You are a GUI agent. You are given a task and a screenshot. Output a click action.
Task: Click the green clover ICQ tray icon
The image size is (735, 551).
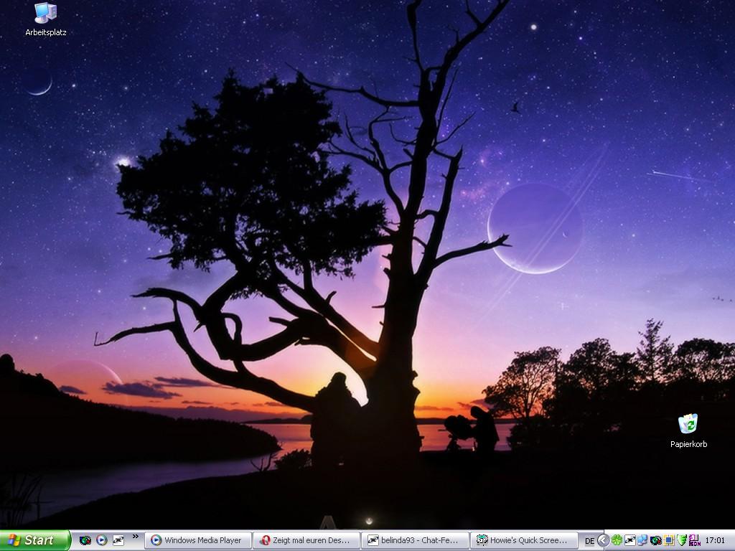[x=617, y=540]
